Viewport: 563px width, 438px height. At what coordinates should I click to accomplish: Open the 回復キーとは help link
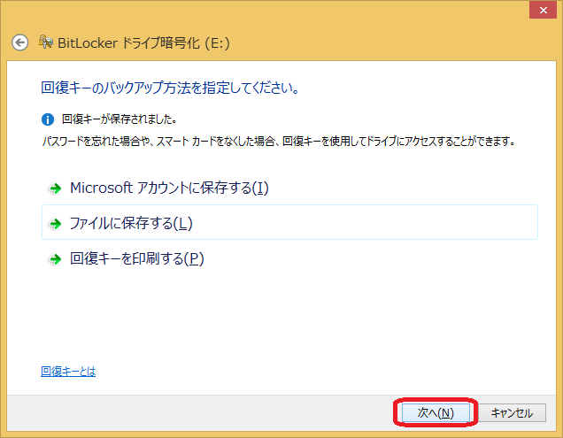[68, 372]
